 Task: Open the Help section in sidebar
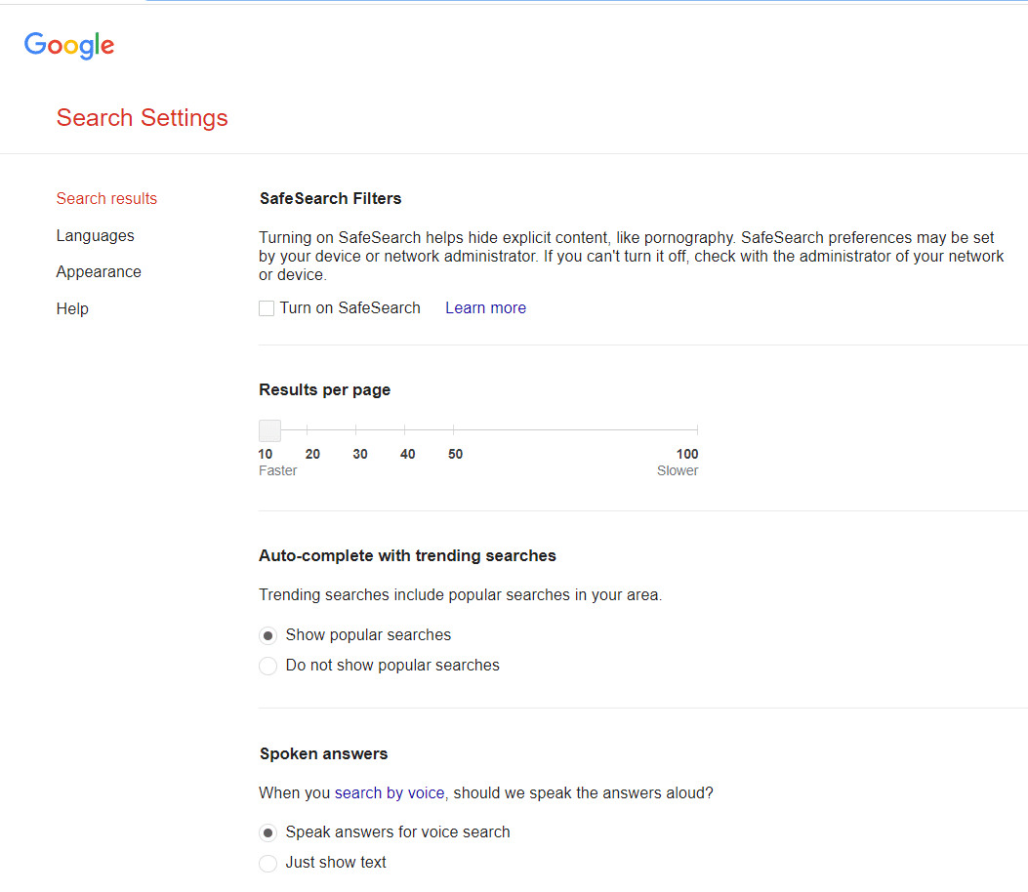point(72,308)
